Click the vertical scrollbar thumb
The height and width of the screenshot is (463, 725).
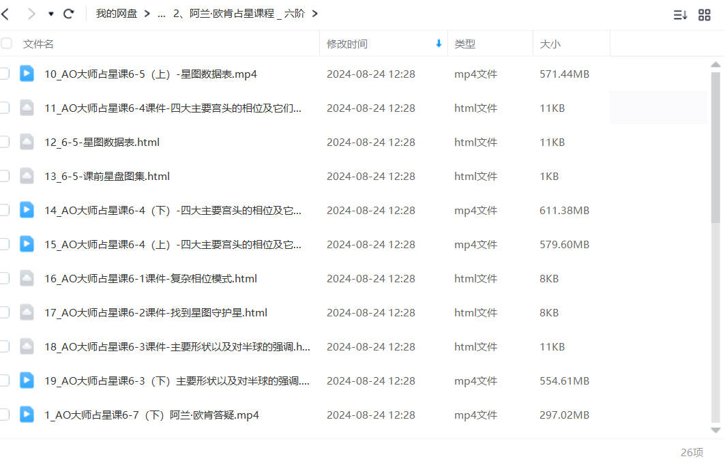click(715, 148)
